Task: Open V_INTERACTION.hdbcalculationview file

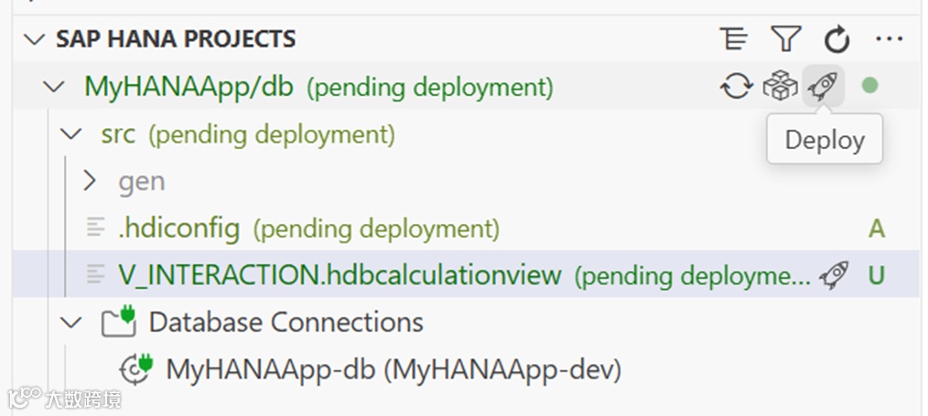Action: pyautogui.click(x=340, y=275)
